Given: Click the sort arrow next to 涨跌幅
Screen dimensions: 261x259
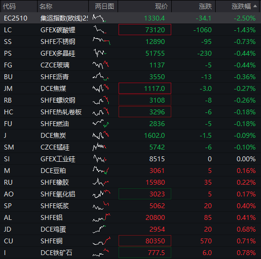Looking at the screenshot, I should tap(255, 6).
